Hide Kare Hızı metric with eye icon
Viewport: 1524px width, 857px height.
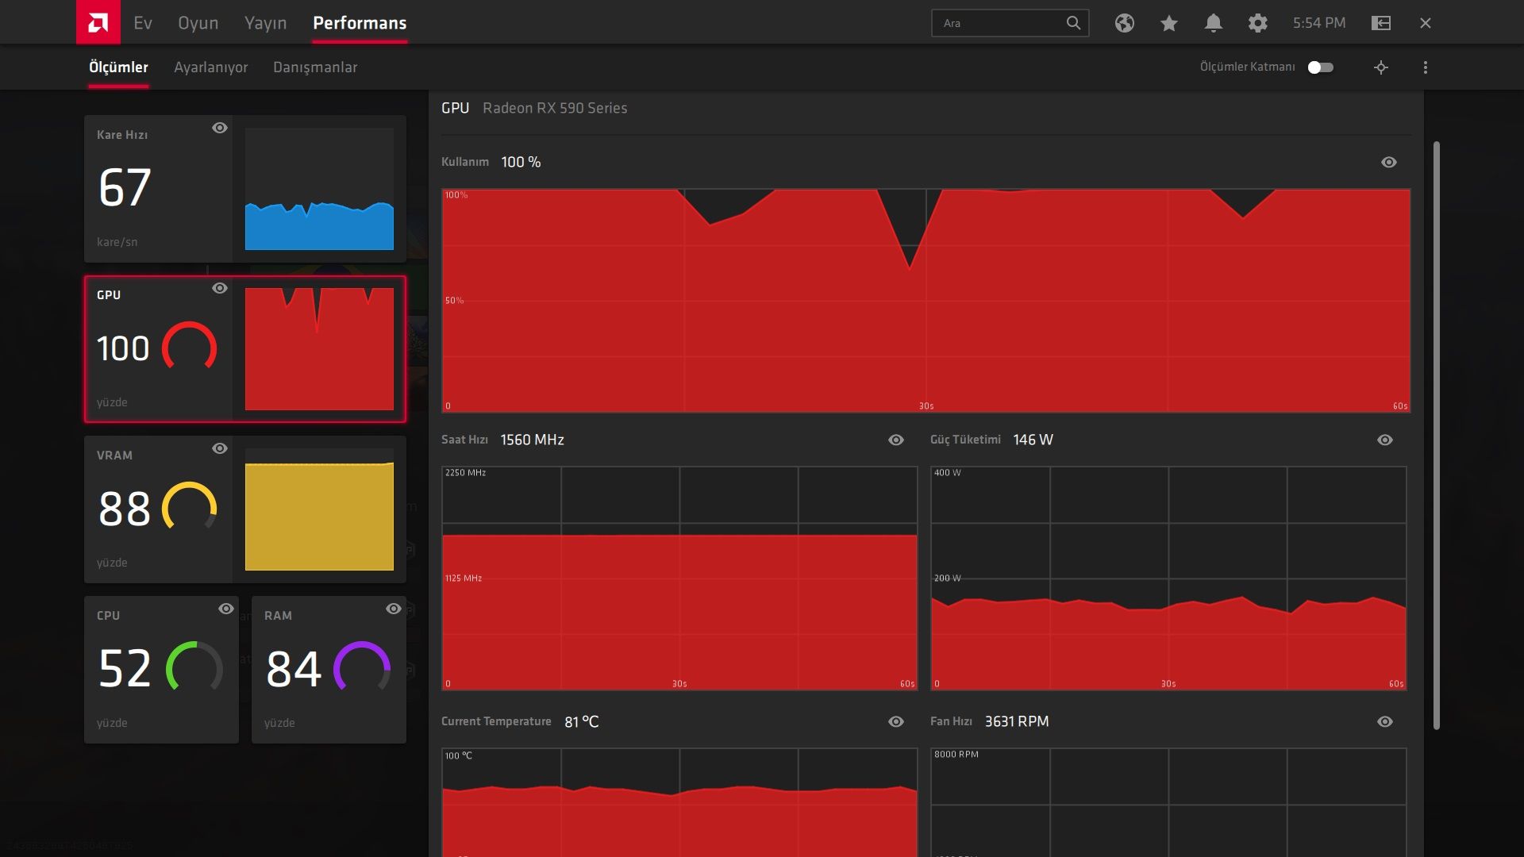coord(220,128)
